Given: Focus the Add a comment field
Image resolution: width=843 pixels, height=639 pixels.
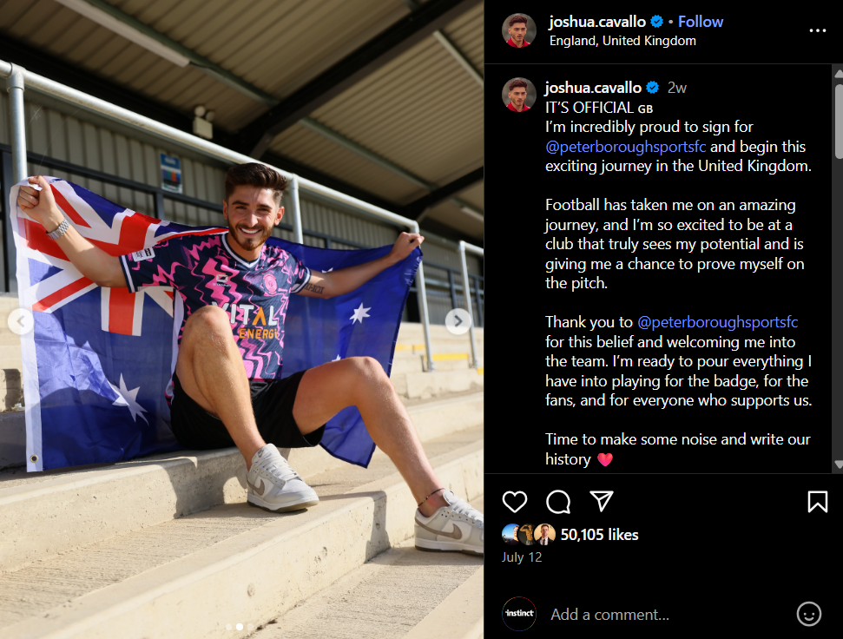Looking at the screenshot, I should click(x=667, y=615).
